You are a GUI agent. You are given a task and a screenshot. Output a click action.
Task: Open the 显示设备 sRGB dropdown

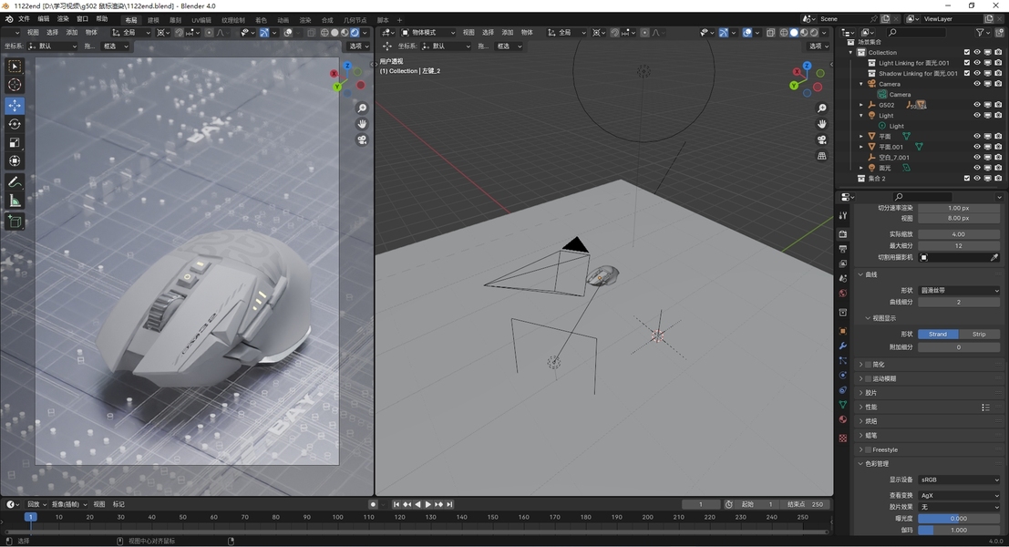point(959,480)
